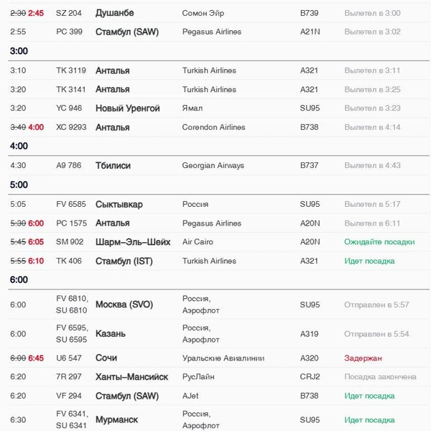Select the Казань FV 6595 flight
431x431 pixels.
219,334
